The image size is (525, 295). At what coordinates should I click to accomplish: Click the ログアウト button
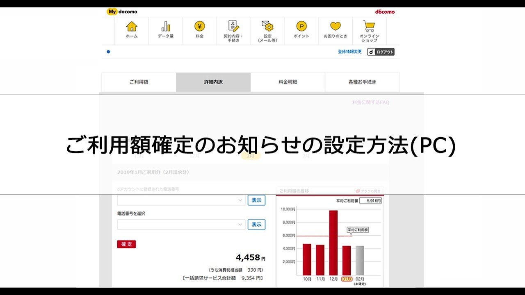[x=381, y=52]
